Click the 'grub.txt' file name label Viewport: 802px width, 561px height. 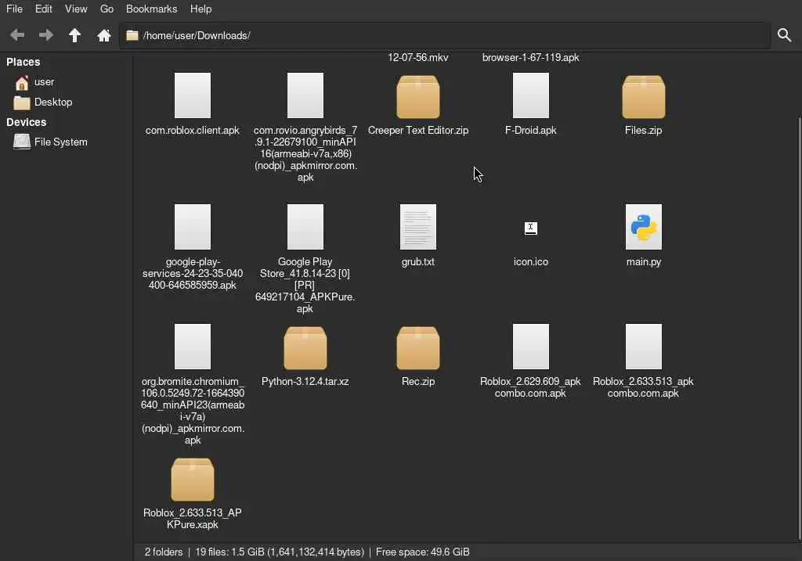418,261
